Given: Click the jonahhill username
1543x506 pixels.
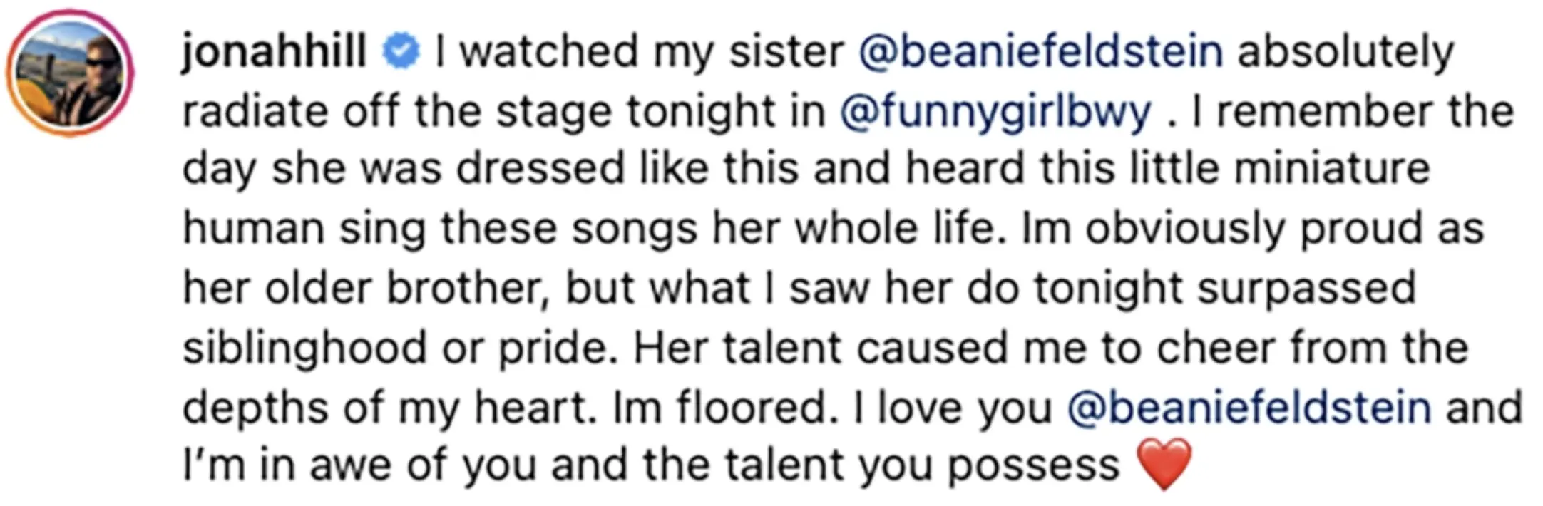Looking at the screenshot, I should point(275,53).
